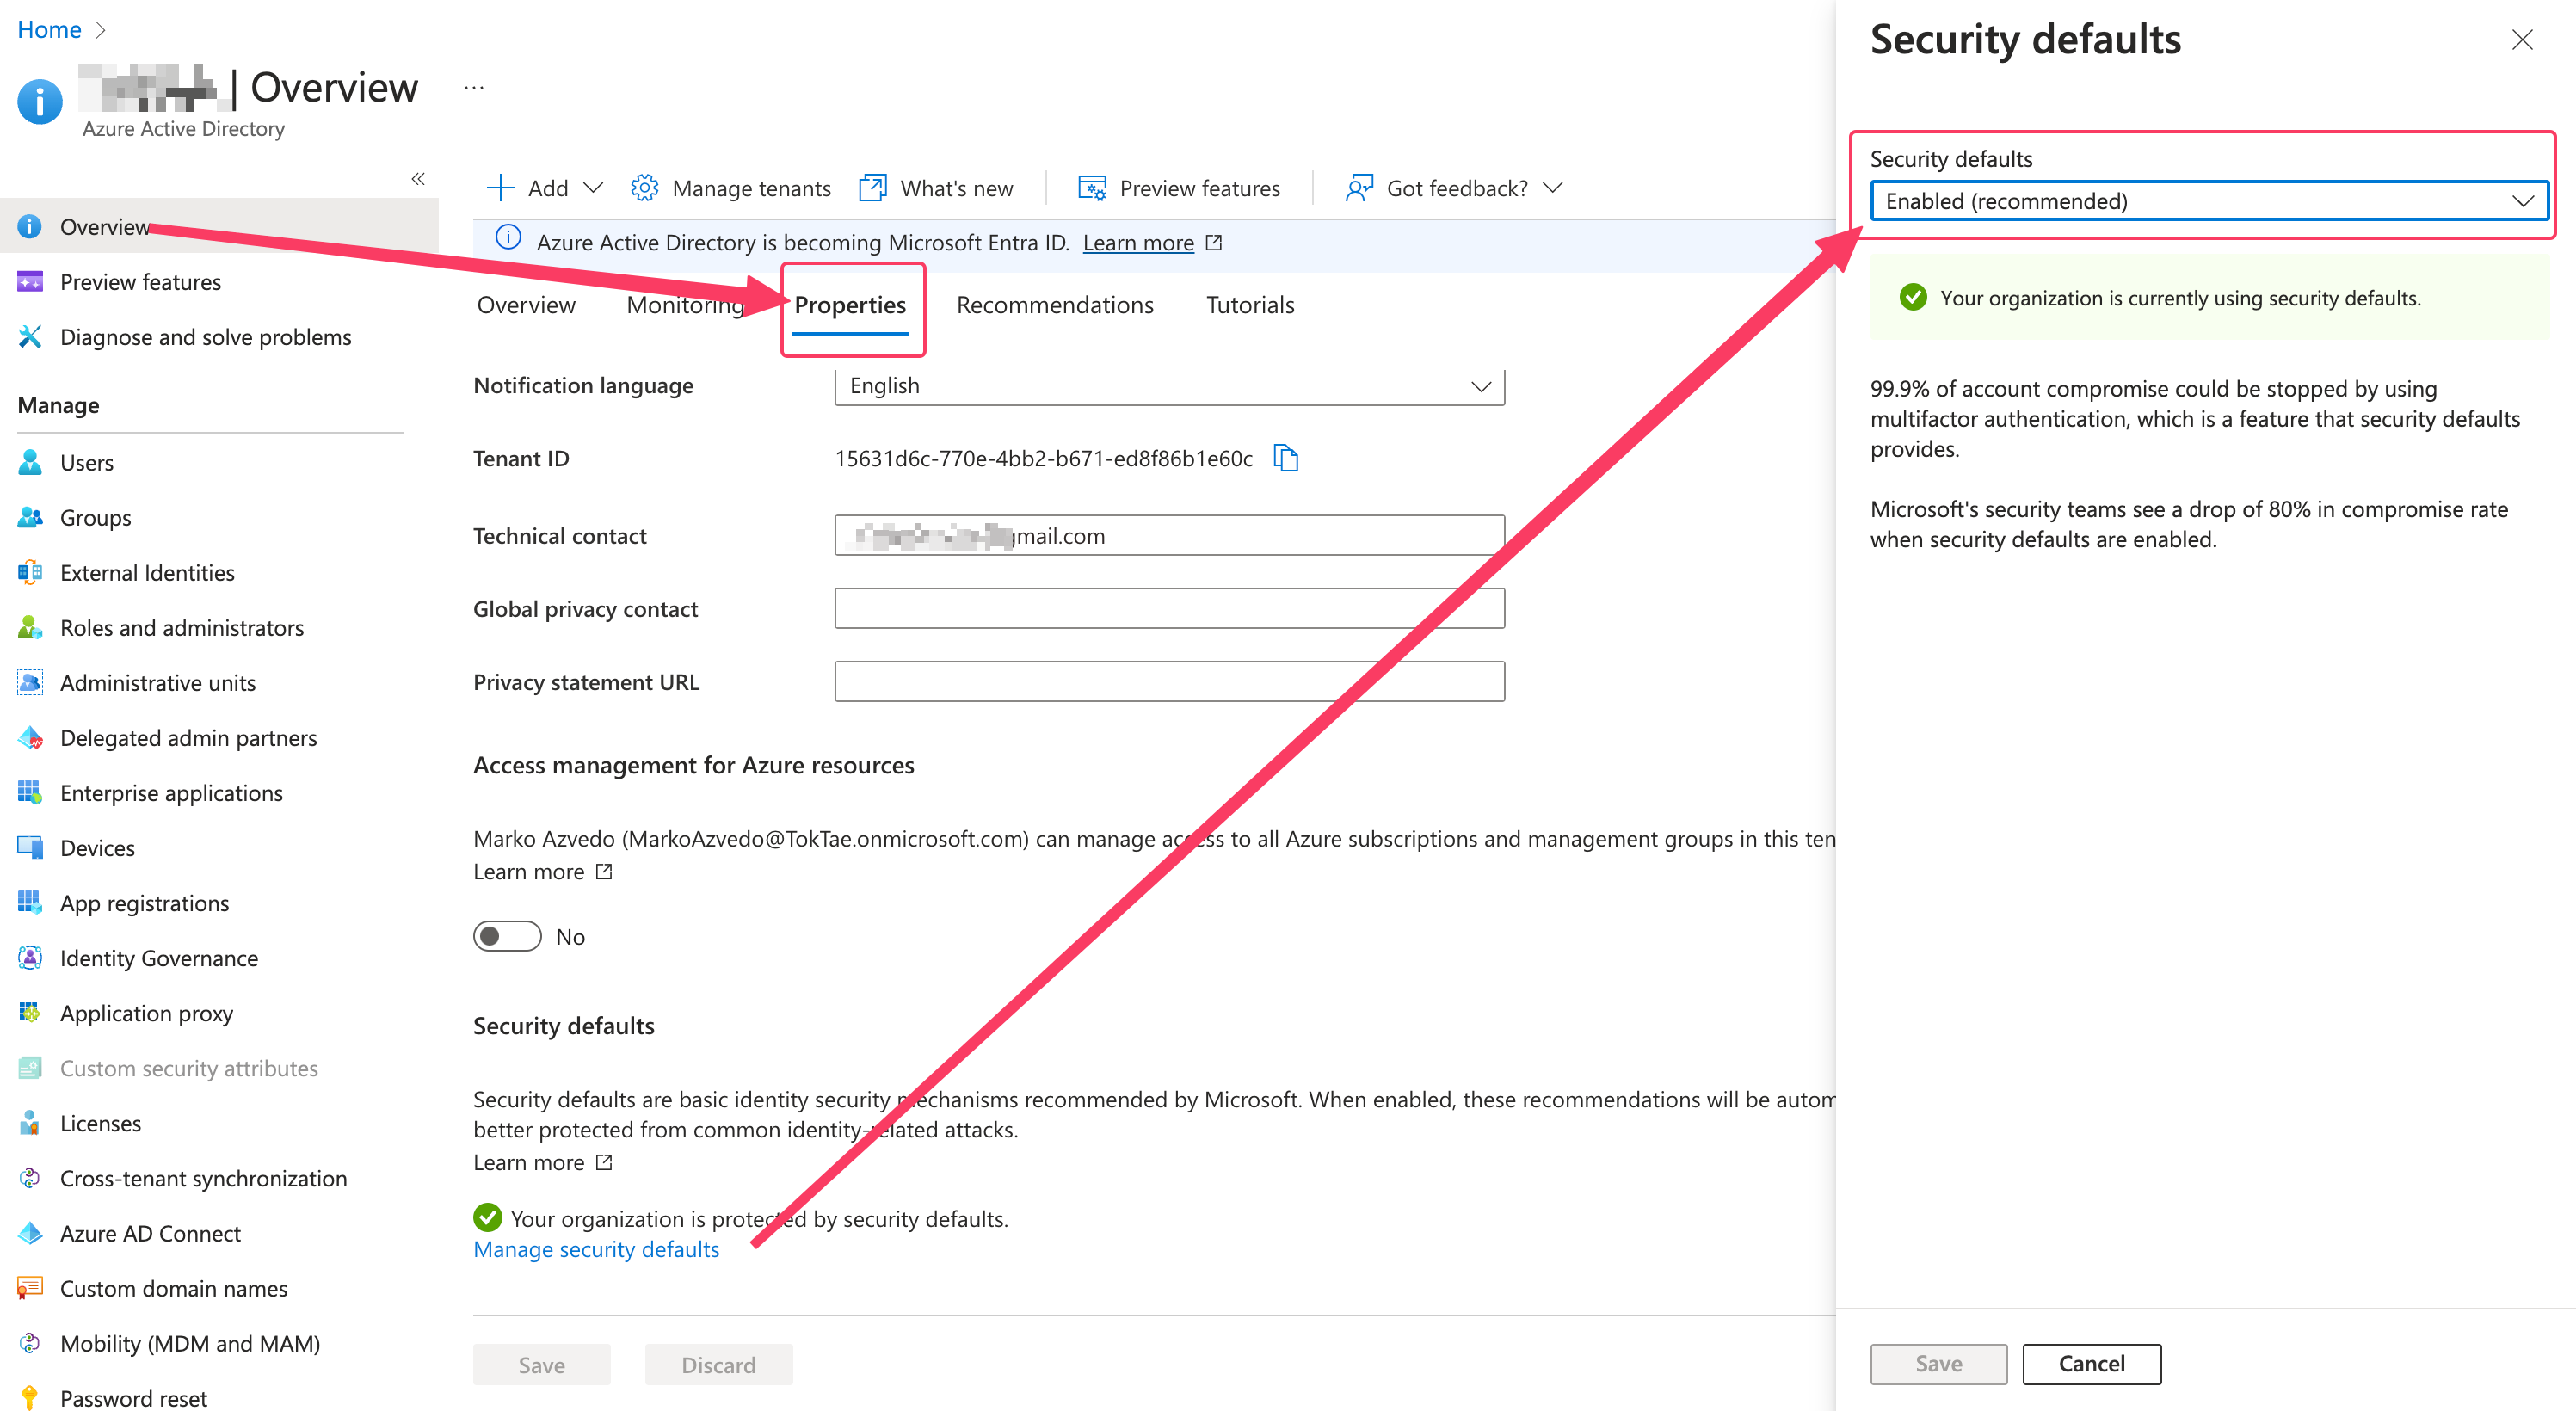Switch to the Tutorials tab
Image resolution: width=2576 pixels, height=1411 pixels.
coord(1249,304)
